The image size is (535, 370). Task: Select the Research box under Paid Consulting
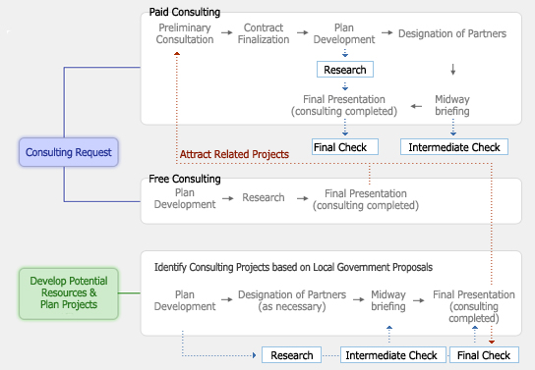[345, 70]
